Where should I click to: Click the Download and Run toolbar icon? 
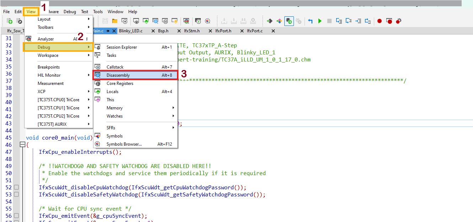pyautogui.click(x=290, y=21)
